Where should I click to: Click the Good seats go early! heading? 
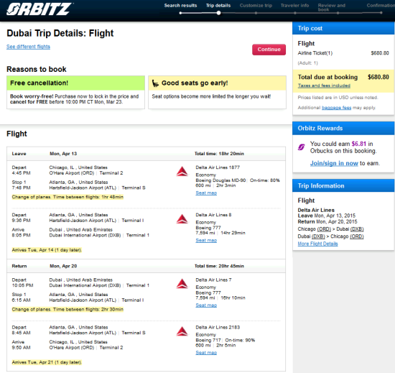tap(195, 83)
